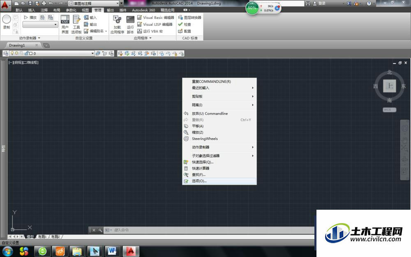Click the Undo arrow in quick access toolbar
Image resolution: width=411 pixels, height=257 pixels.
coord(51,3)
